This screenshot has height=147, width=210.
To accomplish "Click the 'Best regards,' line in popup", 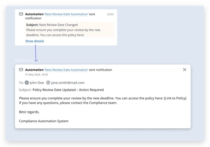I will coord(29,112).
